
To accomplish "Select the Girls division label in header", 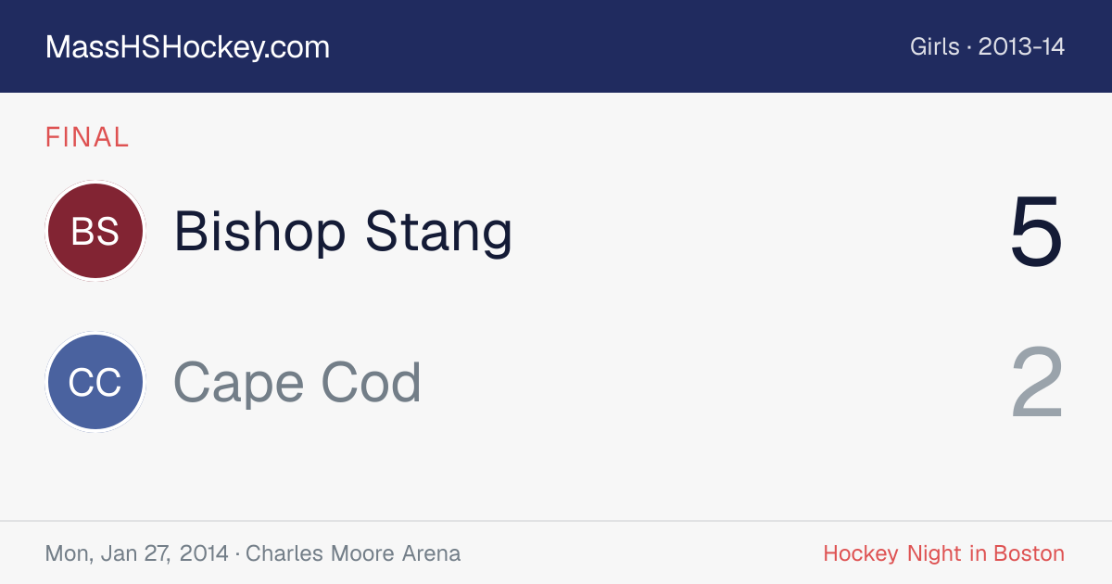I will click(x=935, y=47).
